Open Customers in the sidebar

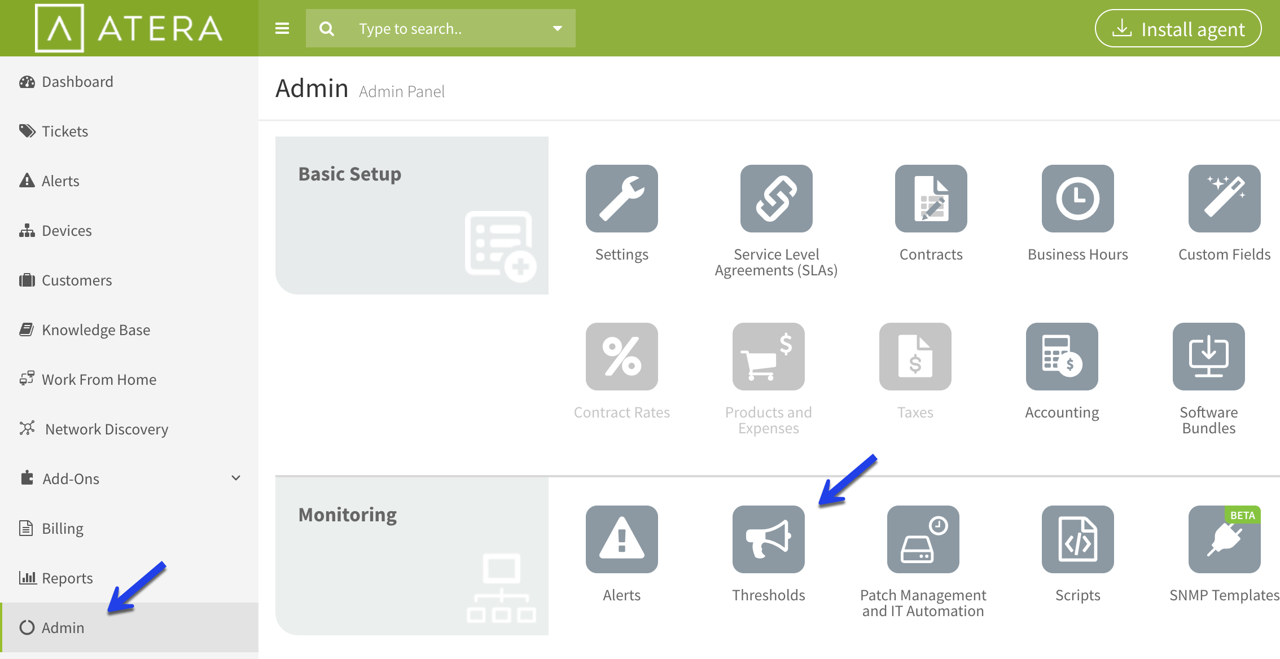pos(129,280)
